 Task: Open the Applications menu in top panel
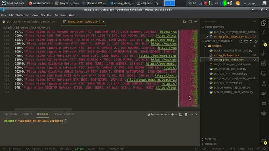pyautogui.click(x=13, y=3)
